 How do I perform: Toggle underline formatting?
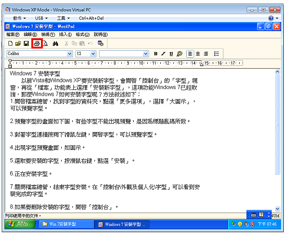click(171, 54)
